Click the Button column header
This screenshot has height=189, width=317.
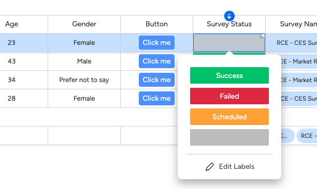click(156, 24)
